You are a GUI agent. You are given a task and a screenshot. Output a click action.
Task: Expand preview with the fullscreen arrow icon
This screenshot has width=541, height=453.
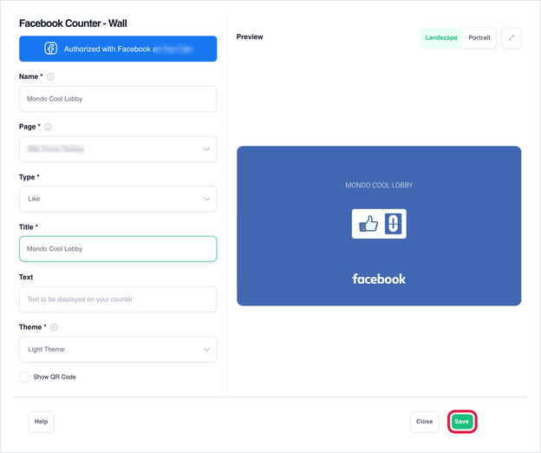512,37
